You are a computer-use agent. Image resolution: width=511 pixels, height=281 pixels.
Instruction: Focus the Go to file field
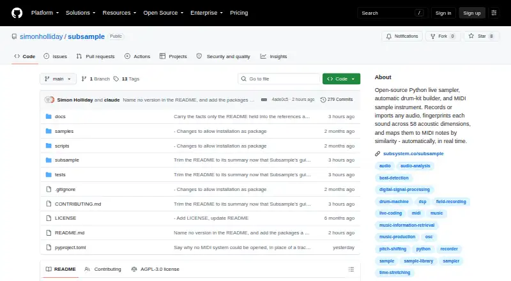279,79
